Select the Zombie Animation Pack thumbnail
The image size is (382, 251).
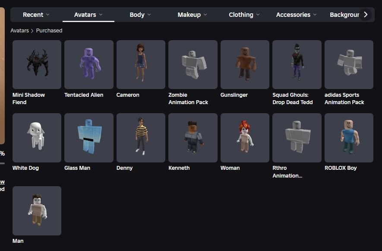(x=193, y=65)
